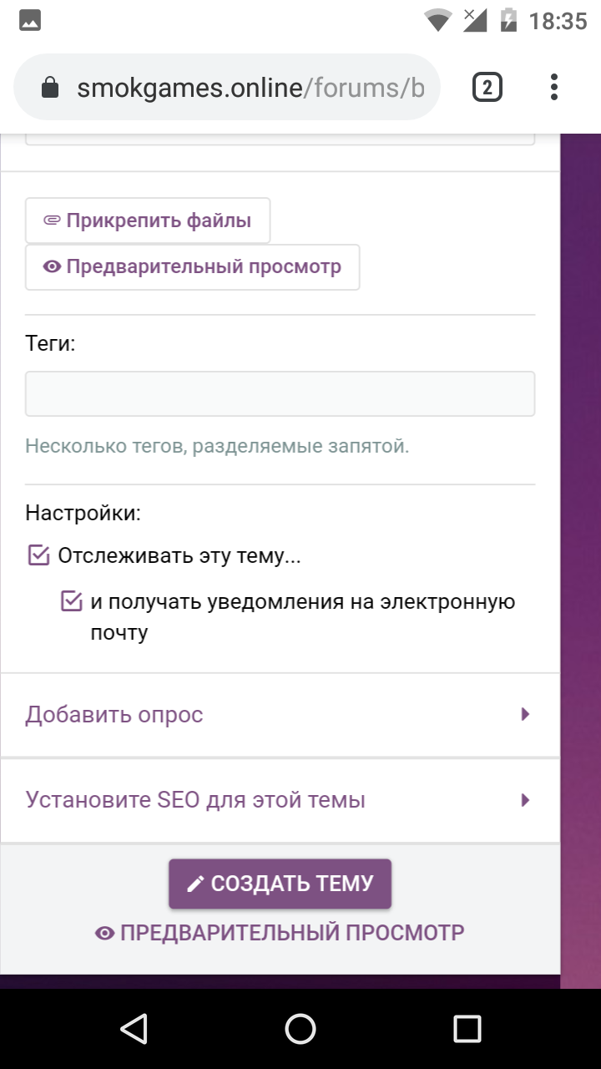Click the 'СОЗДАТЬ ТЕМУ' button
Screen dimensions: 601x1069
[280, 884]
